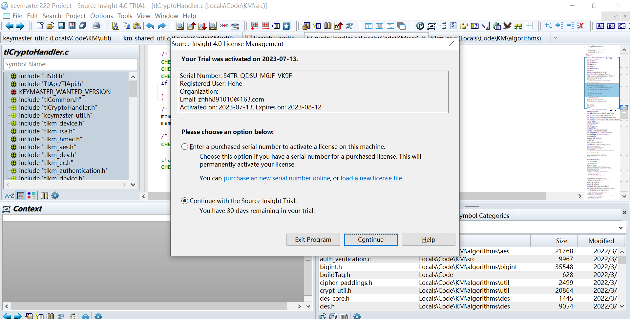Follow 'purchase a new serial number online' link
Viewport: 630px width, 319px height.
[277, 178]
